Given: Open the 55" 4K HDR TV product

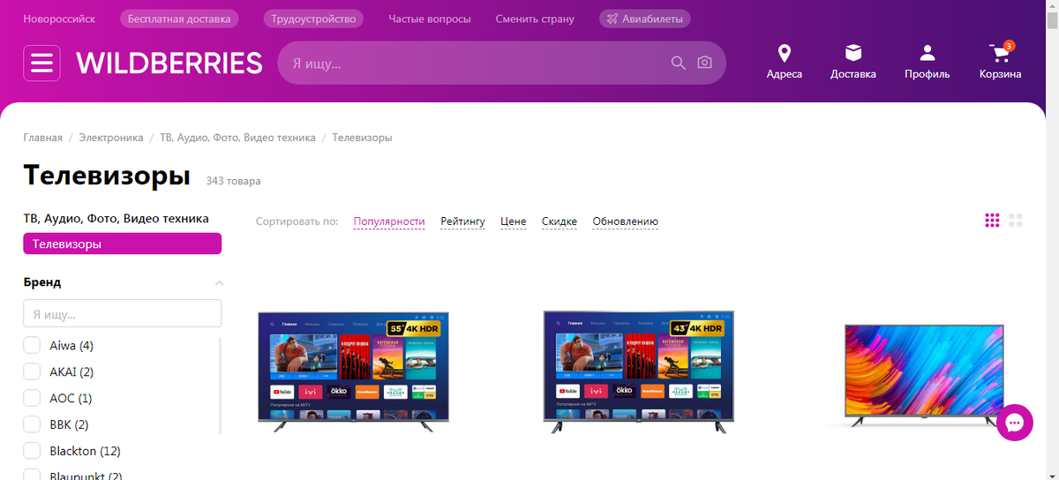Looking at the screenshot, I should pyautogui.click(x=353, y=371).
